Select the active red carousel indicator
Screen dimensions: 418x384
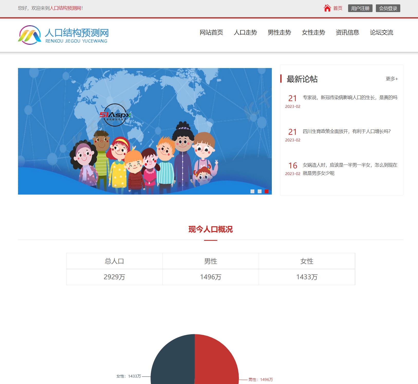pyautogui.click(x=267, y=191)
